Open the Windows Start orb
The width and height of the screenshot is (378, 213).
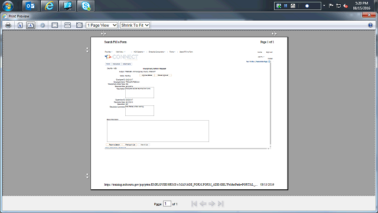coord(8,6)
